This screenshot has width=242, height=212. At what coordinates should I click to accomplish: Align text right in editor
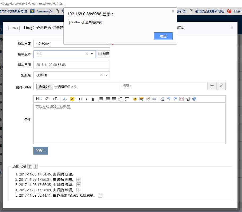click(114, 99)
